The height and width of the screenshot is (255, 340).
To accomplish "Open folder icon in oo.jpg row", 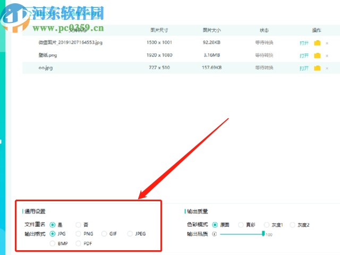I will (x=317, y=68).
